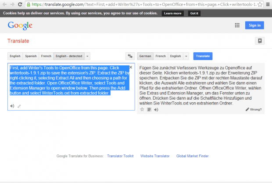
Task: Swap source and target languages
Action: click(x=130, y=56)
